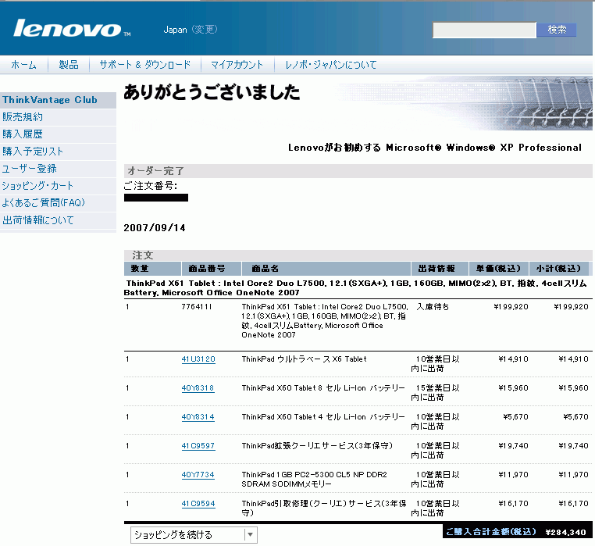Click the ご注文番号 label

[x=150, y=186]
